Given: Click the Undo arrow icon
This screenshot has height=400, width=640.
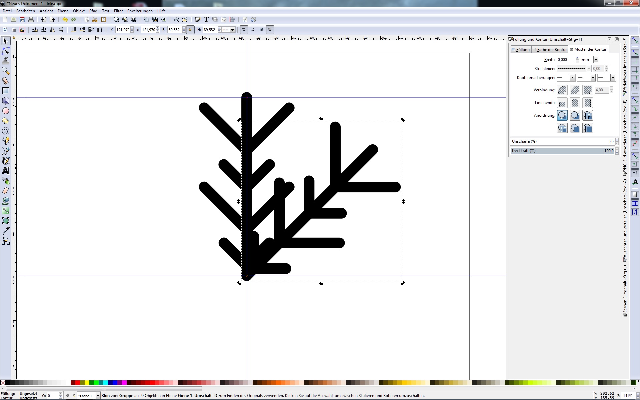Looking at the screenshot, I should pos(65,20).
